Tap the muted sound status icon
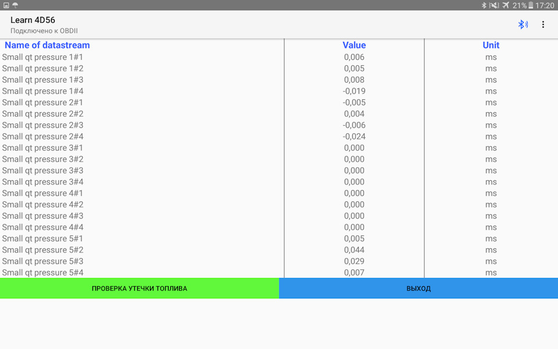This screenshot has height=349, width=558. coord(494,5)
